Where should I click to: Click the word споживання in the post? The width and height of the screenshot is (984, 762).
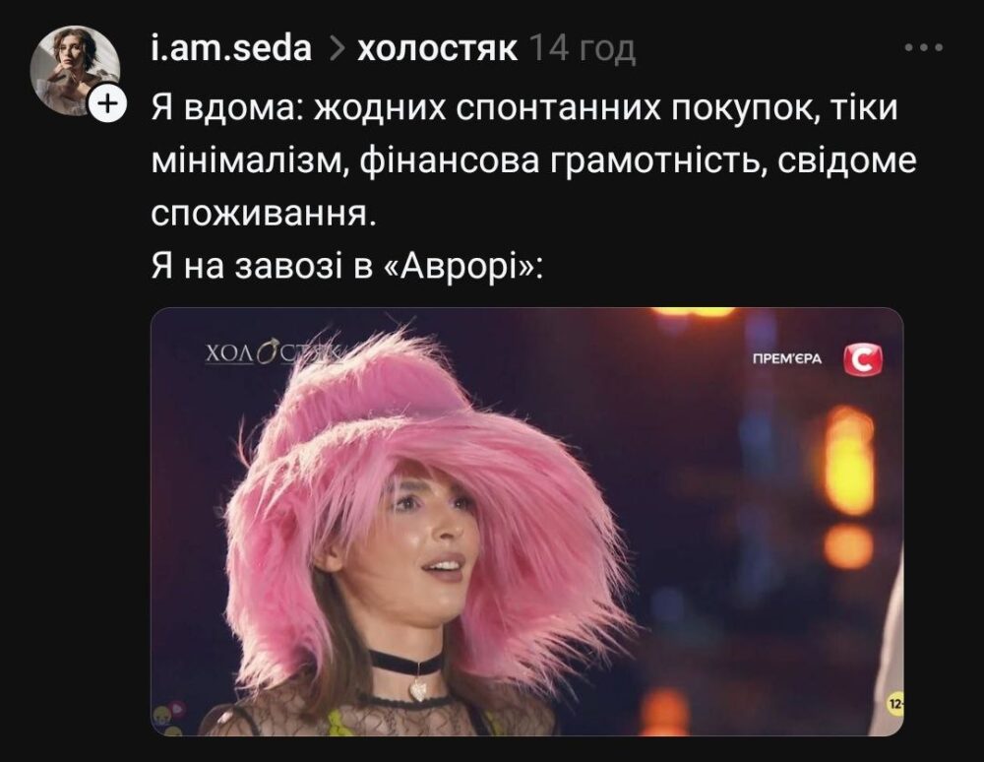pos(266,215)
